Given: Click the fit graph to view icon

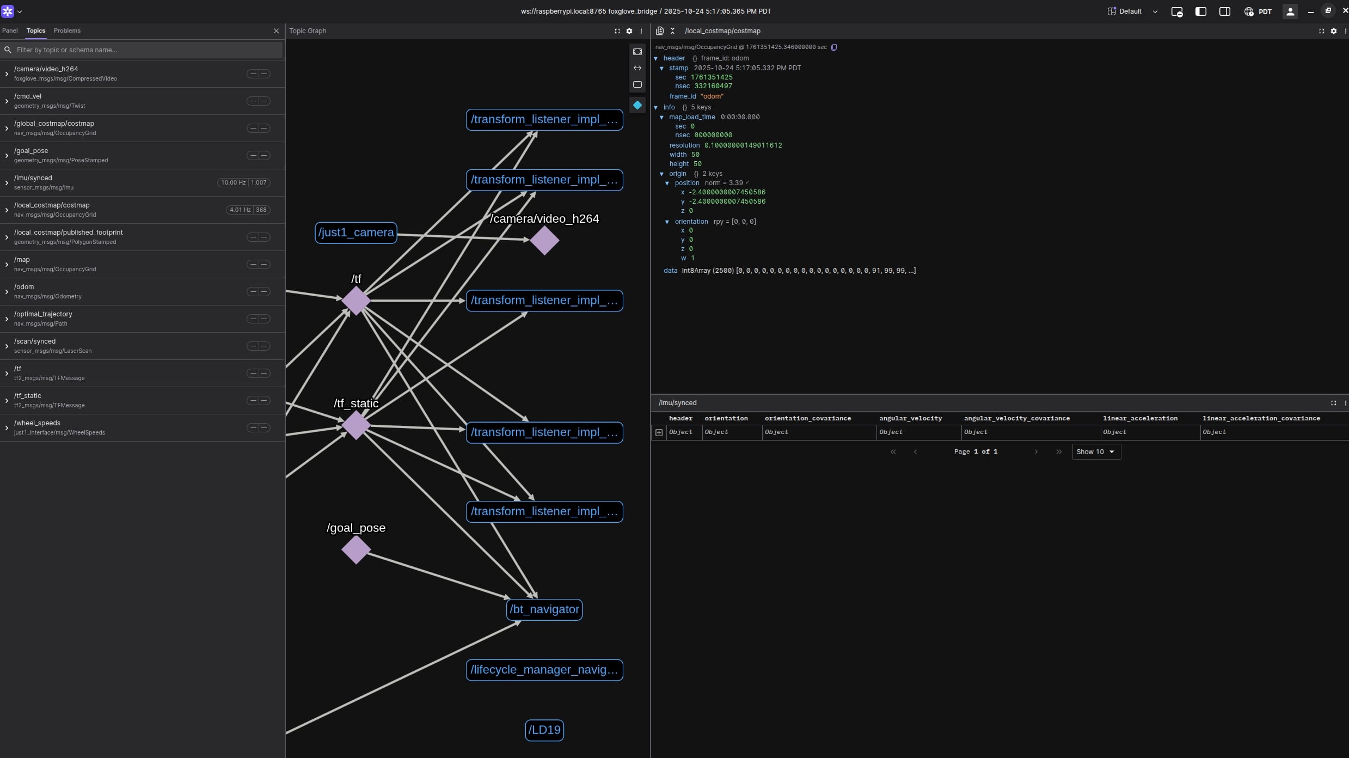Looking at the screenshot, I should [x=637, y=52].
